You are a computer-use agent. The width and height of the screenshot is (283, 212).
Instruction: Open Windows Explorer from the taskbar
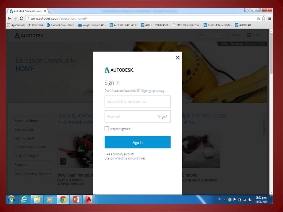point(37,199)
